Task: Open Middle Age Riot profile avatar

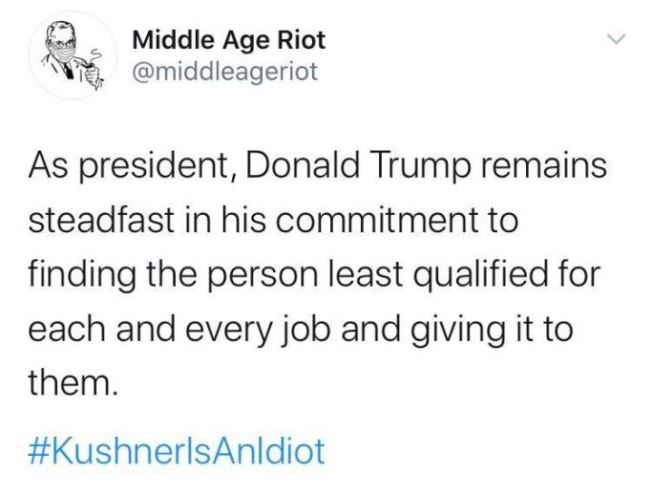Action: [73, 55]
